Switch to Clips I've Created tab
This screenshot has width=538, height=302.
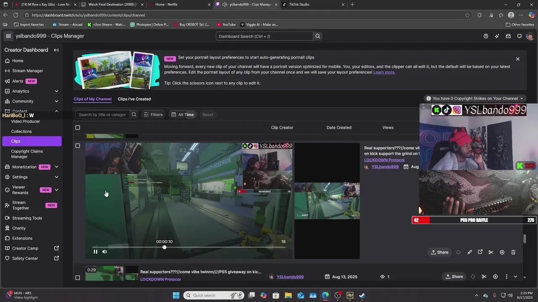134,99
